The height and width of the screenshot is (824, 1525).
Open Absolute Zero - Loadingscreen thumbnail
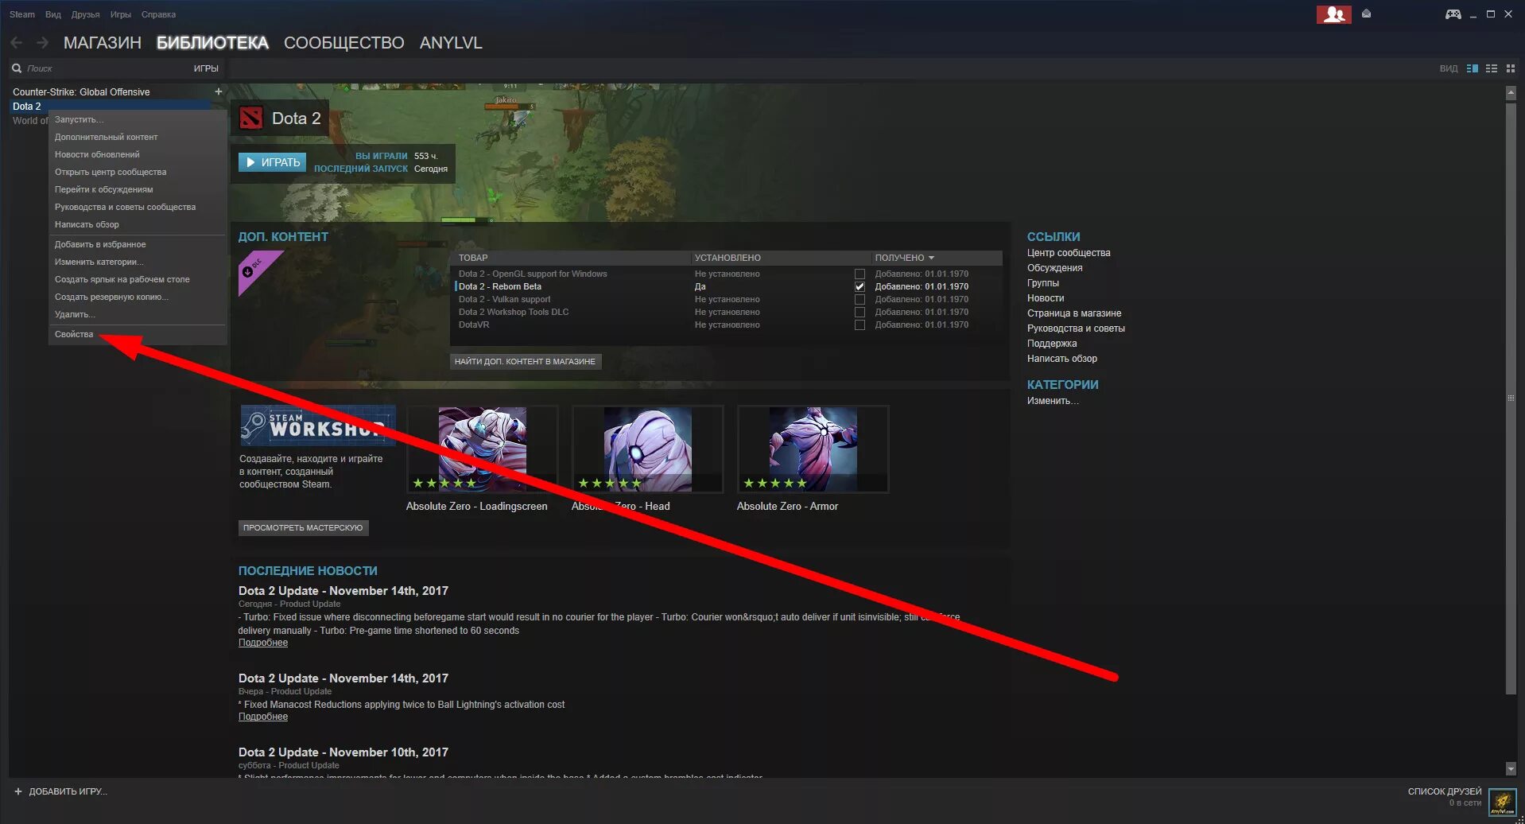pyautogui.click(x=482, y=449)
